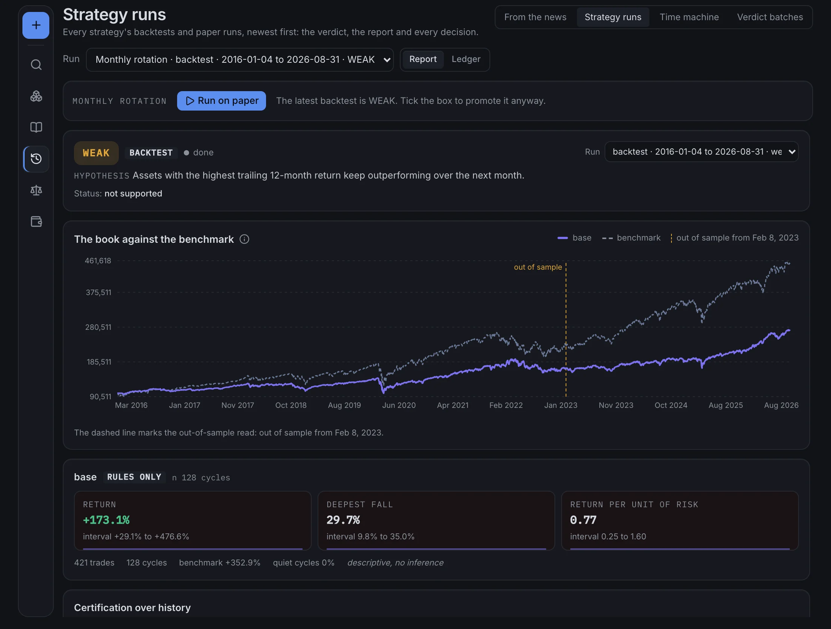831x629 pixels.
Task: Click the WEAK verdict badge
Action: click(96, 153)
